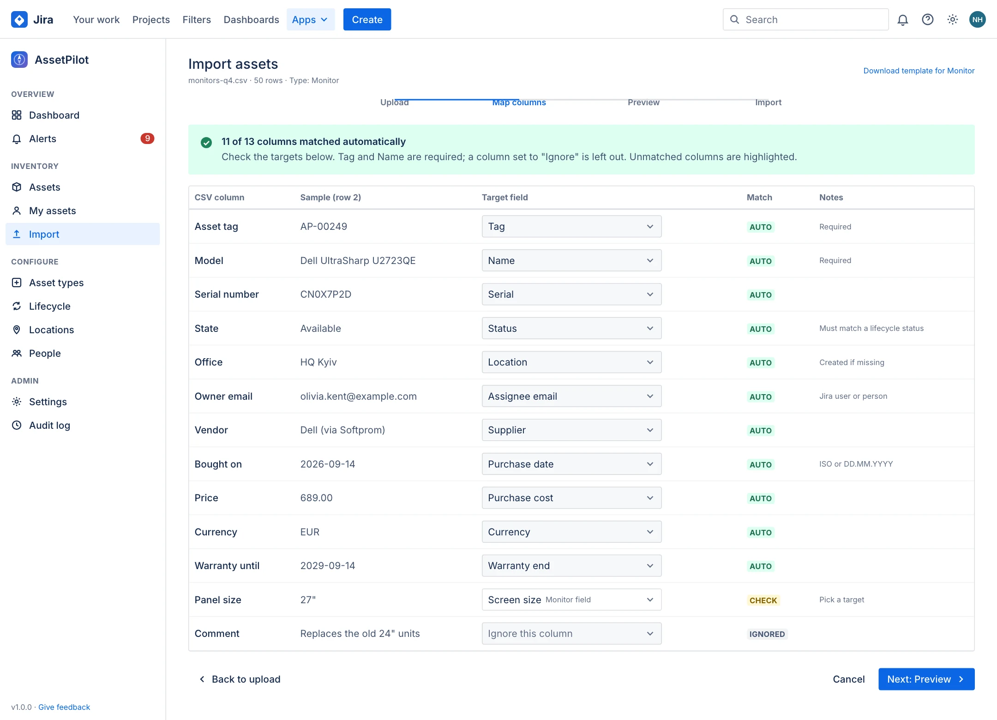The image size is (997, 720).
Task: Click Give feedback link
Action: click(64, 707)
